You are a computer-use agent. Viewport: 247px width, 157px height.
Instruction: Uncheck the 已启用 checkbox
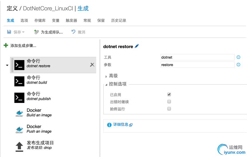point(169,94)
